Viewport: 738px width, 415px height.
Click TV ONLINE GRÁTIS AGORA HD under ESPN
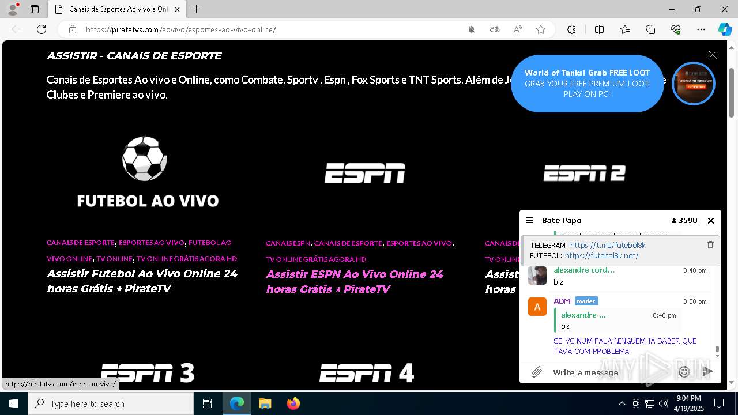click(316, 259)
